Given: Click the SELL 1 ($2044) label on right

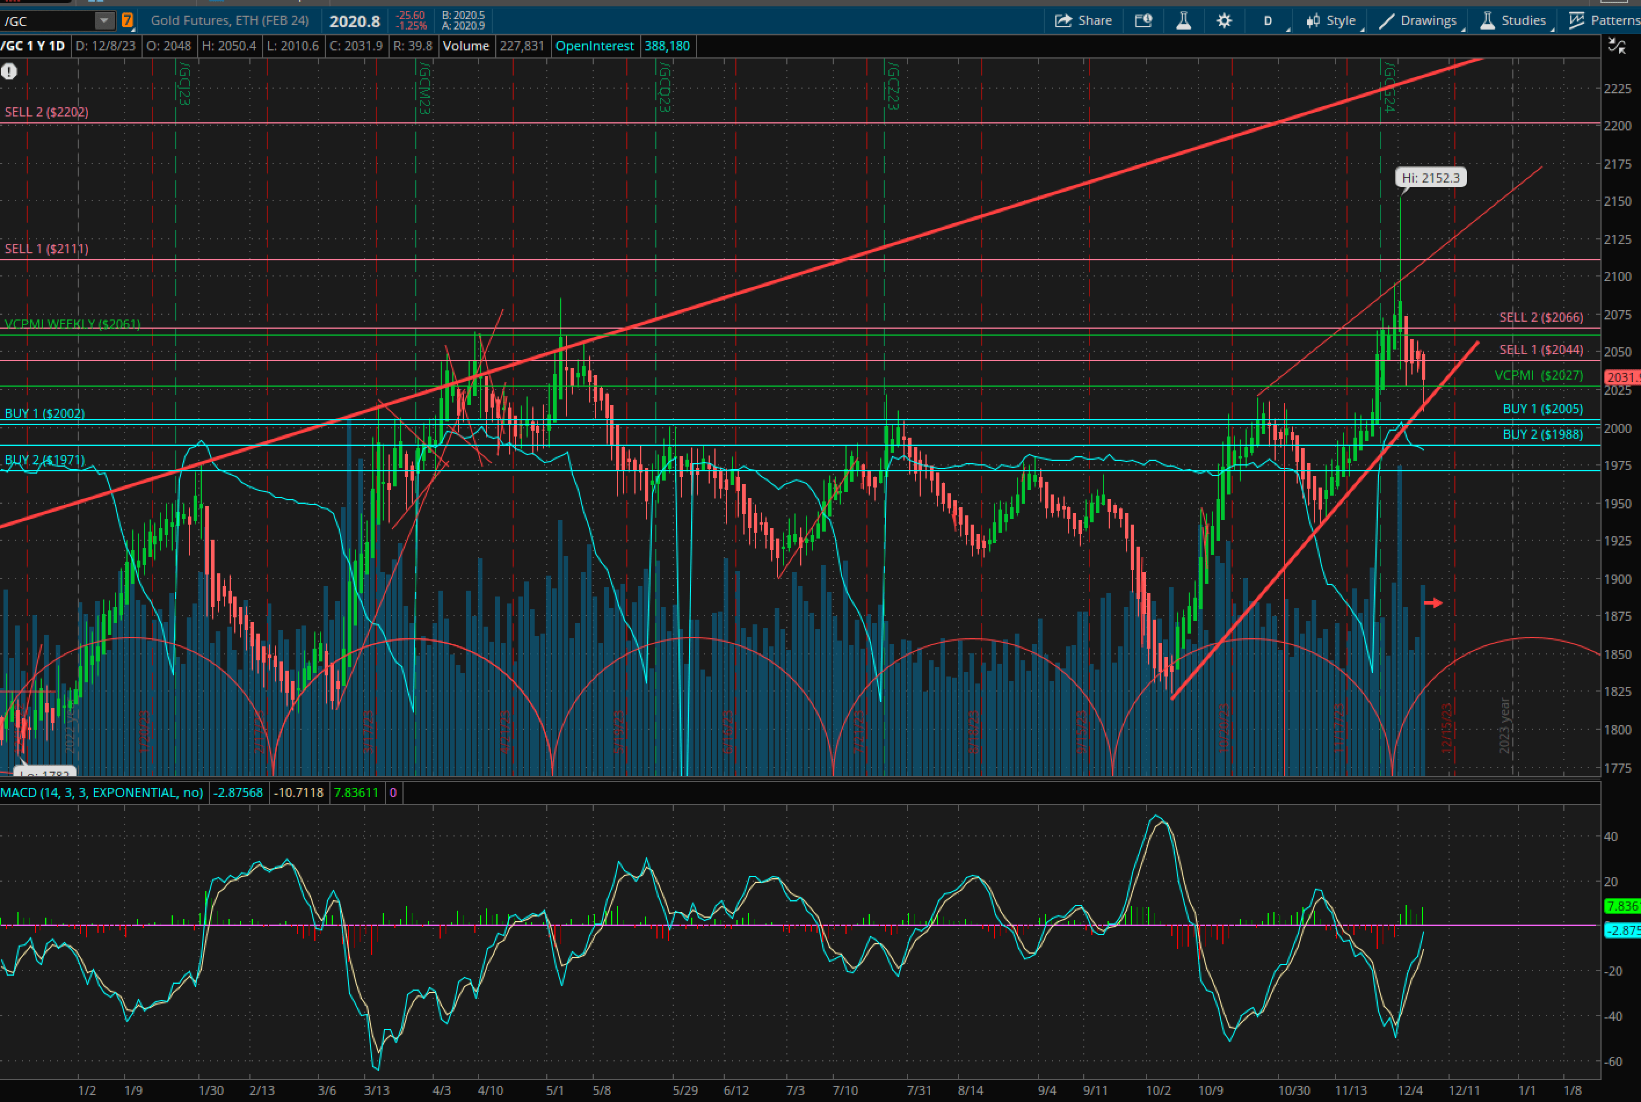Looking at the screenshot, I should tap(1541, 350).
